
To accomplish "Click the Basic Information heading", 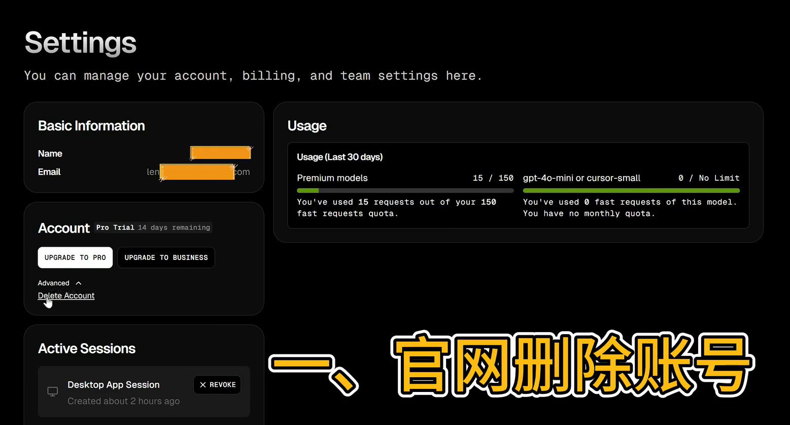I will pyautogui.click(x=91, y=126).
